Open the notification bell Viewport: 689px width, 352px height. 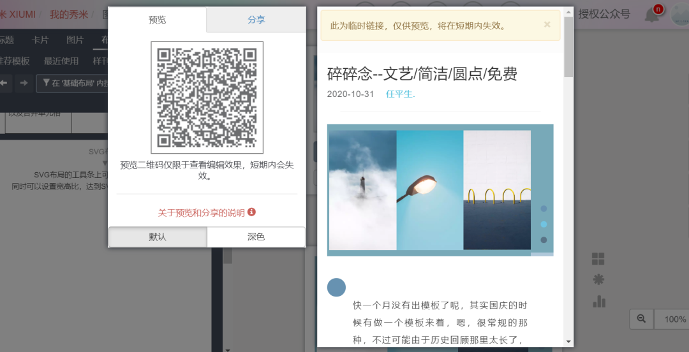tap(653, 15)
